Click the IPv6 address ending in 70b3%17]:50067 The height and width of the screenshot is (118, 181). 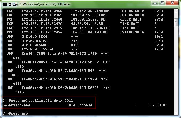(60, 62)
